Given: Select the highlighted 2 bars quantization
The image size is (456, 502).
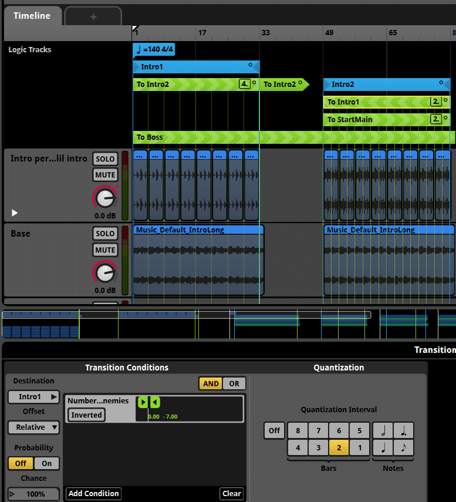Looking at the screenshot, I should [339, 447].
